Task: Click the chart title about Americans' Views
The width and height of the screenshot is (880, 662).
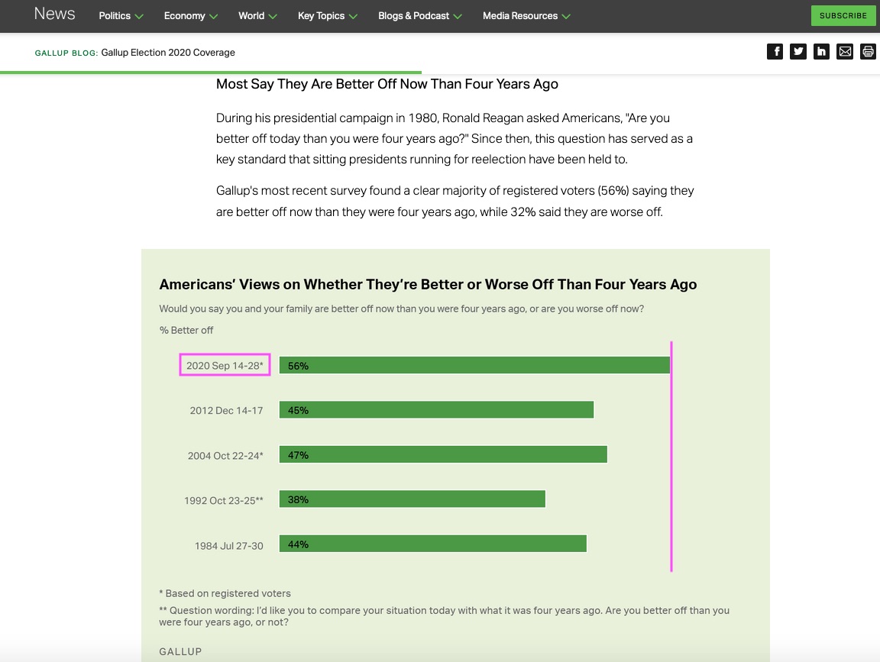Action: 428,285
